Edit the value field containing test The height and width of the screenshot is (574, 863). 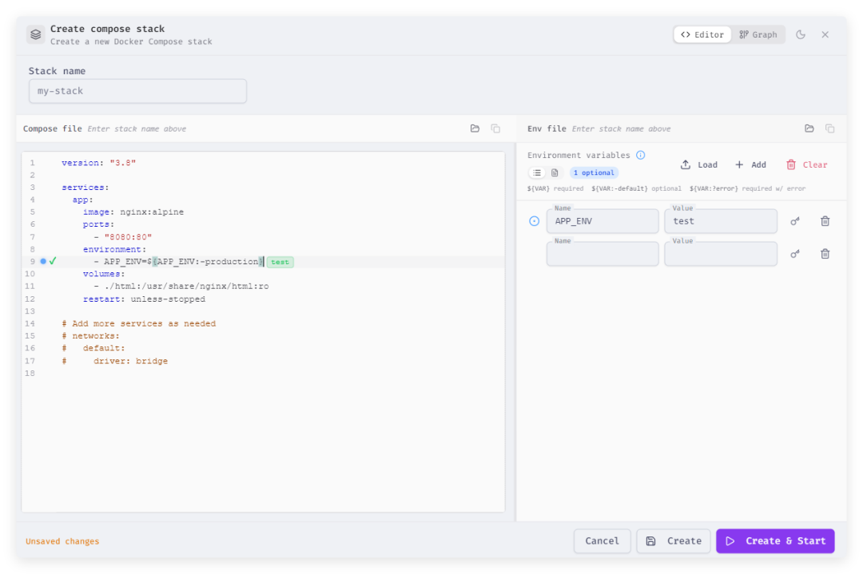click(721, 221)
